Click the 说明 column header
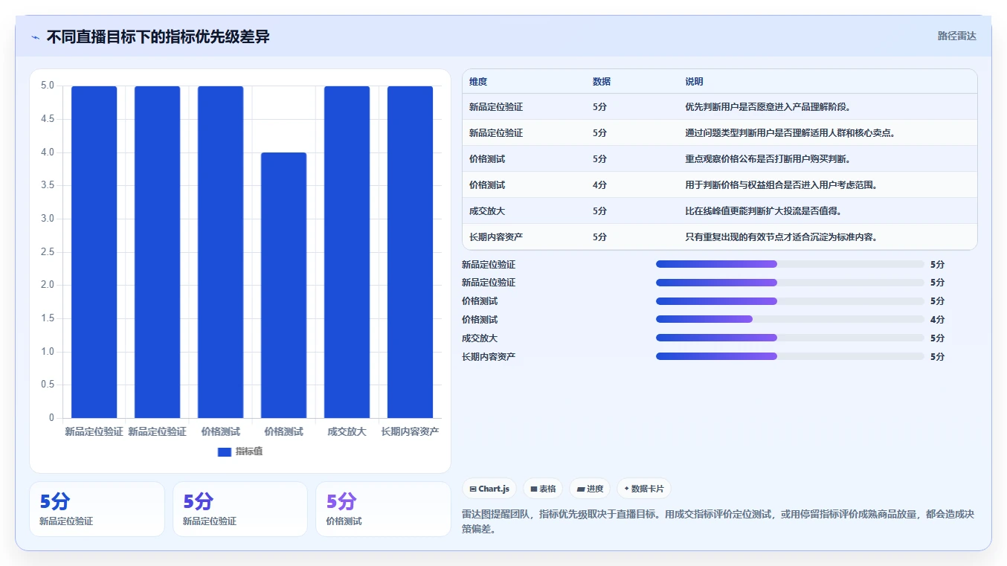 tap(694, 82)
